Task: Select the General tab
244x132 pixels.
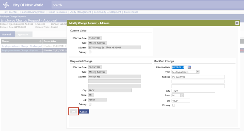Action: coord(6,35)
